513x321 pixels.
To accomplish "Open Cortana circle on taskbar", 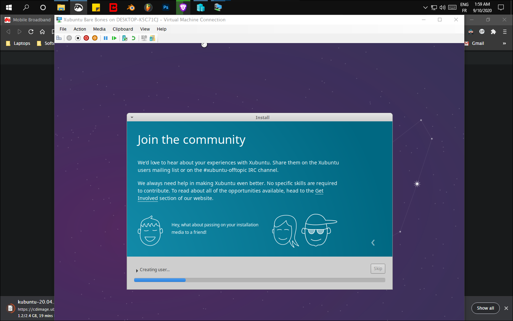I will coord(43,7).
